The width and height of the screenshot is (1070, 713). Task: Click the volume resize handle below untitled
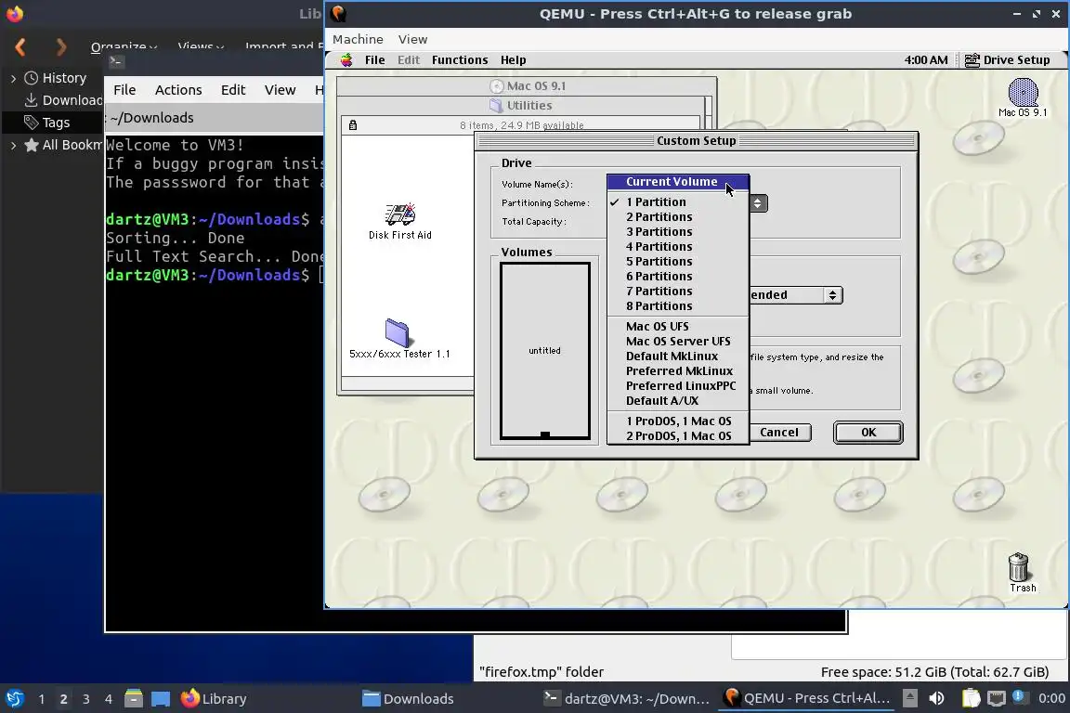pos(544,434)
